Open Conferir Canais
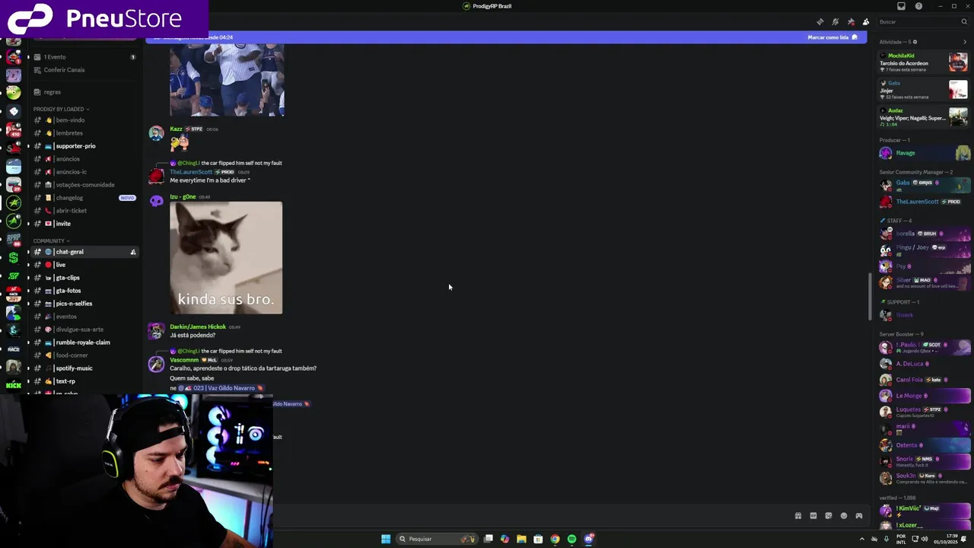This screenshot has height=548, width=974. click(84, 70)
